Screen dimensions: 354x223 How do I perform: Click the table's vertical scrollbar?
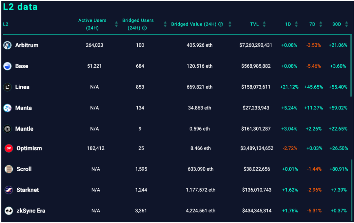351,65
